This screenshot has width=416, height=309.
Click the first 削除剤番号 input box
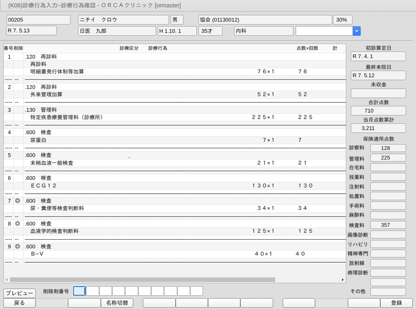click(x=79, y=291)
